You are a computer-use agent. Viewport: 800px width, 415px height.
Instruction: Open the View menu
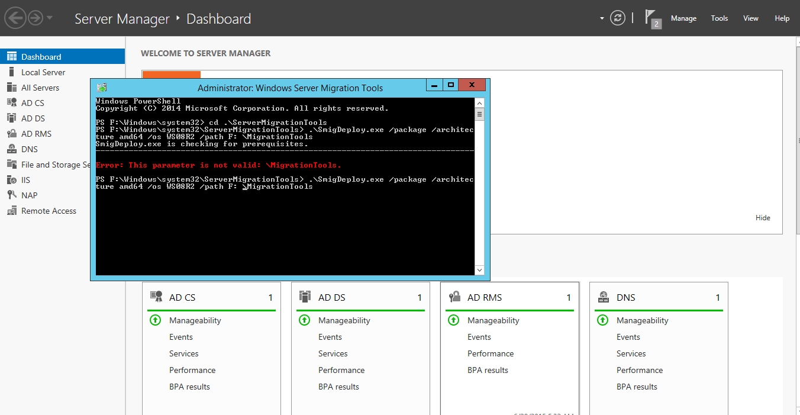[750, 18]
